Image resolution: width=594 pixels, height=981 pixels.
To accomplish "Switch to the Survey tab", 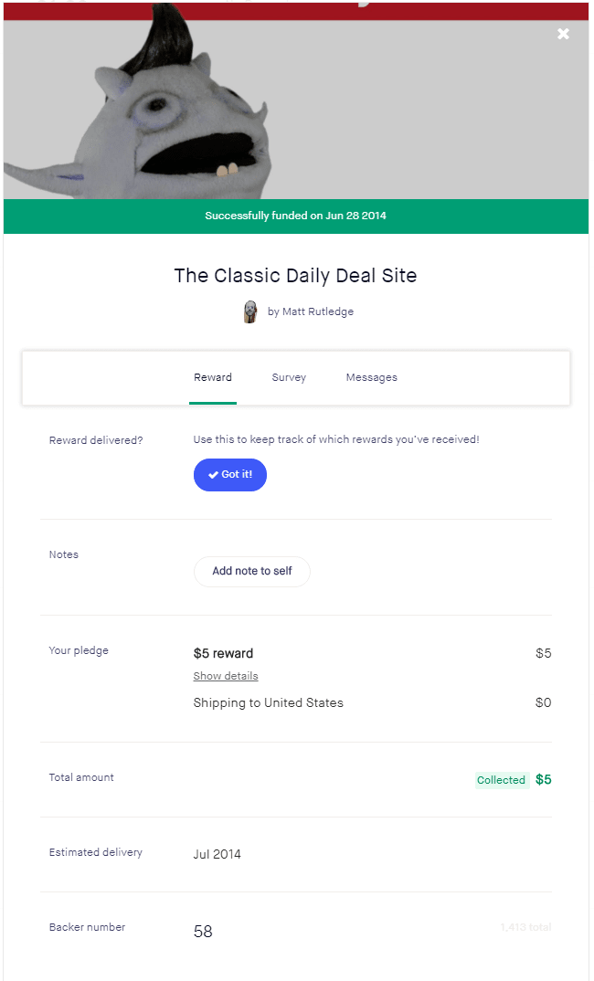I will pos(289,377).
